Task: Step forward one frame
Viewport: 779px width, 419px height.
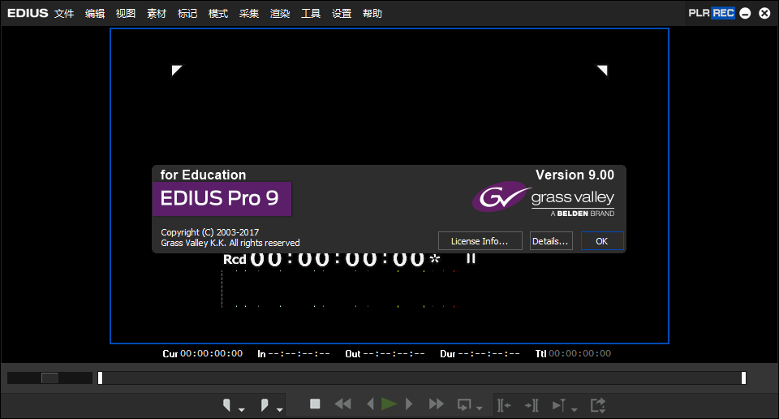Action: click(x=409, y=404)
